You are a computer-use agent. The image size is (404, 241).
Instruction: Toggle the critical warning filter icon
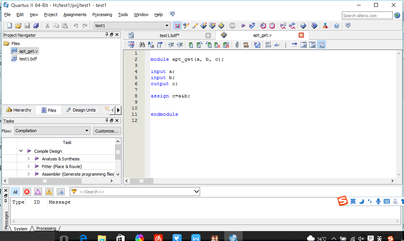38,192
